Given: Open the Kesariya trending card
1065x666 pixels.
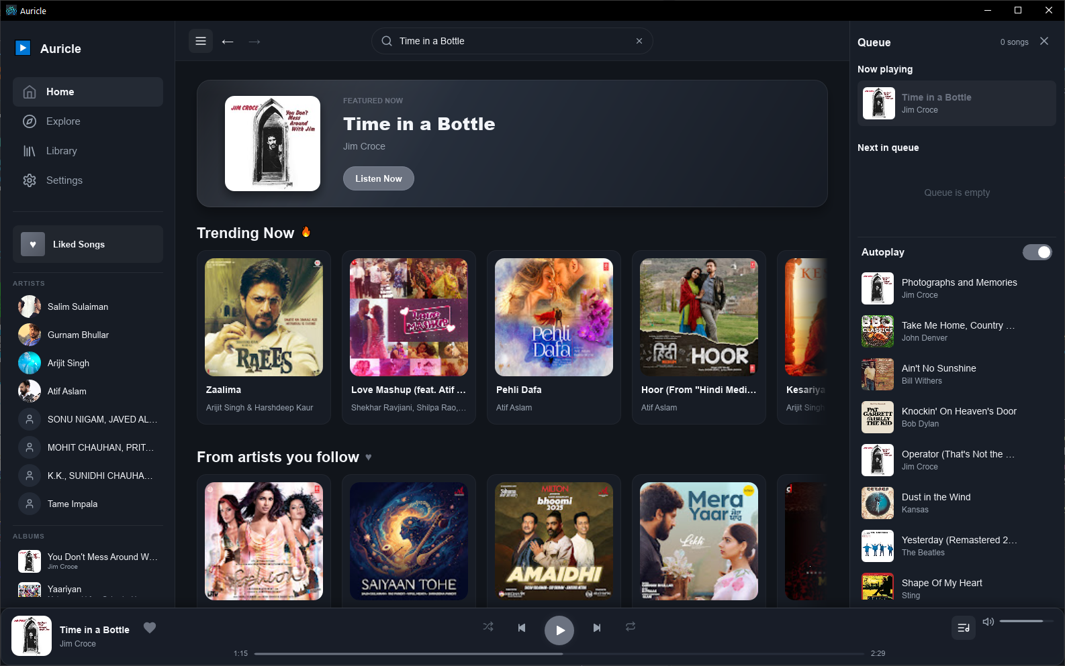Looking at the screenshot, I should (x=802, y=337).
